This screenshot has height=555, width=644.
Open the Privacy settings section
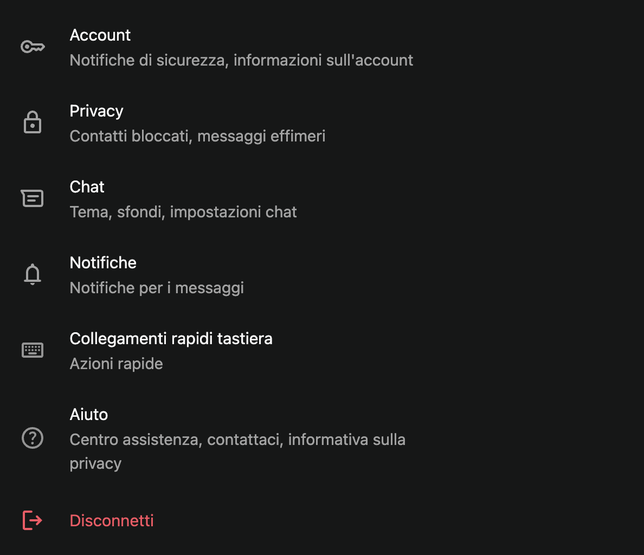pyautogui.click(x=96, y=111)
